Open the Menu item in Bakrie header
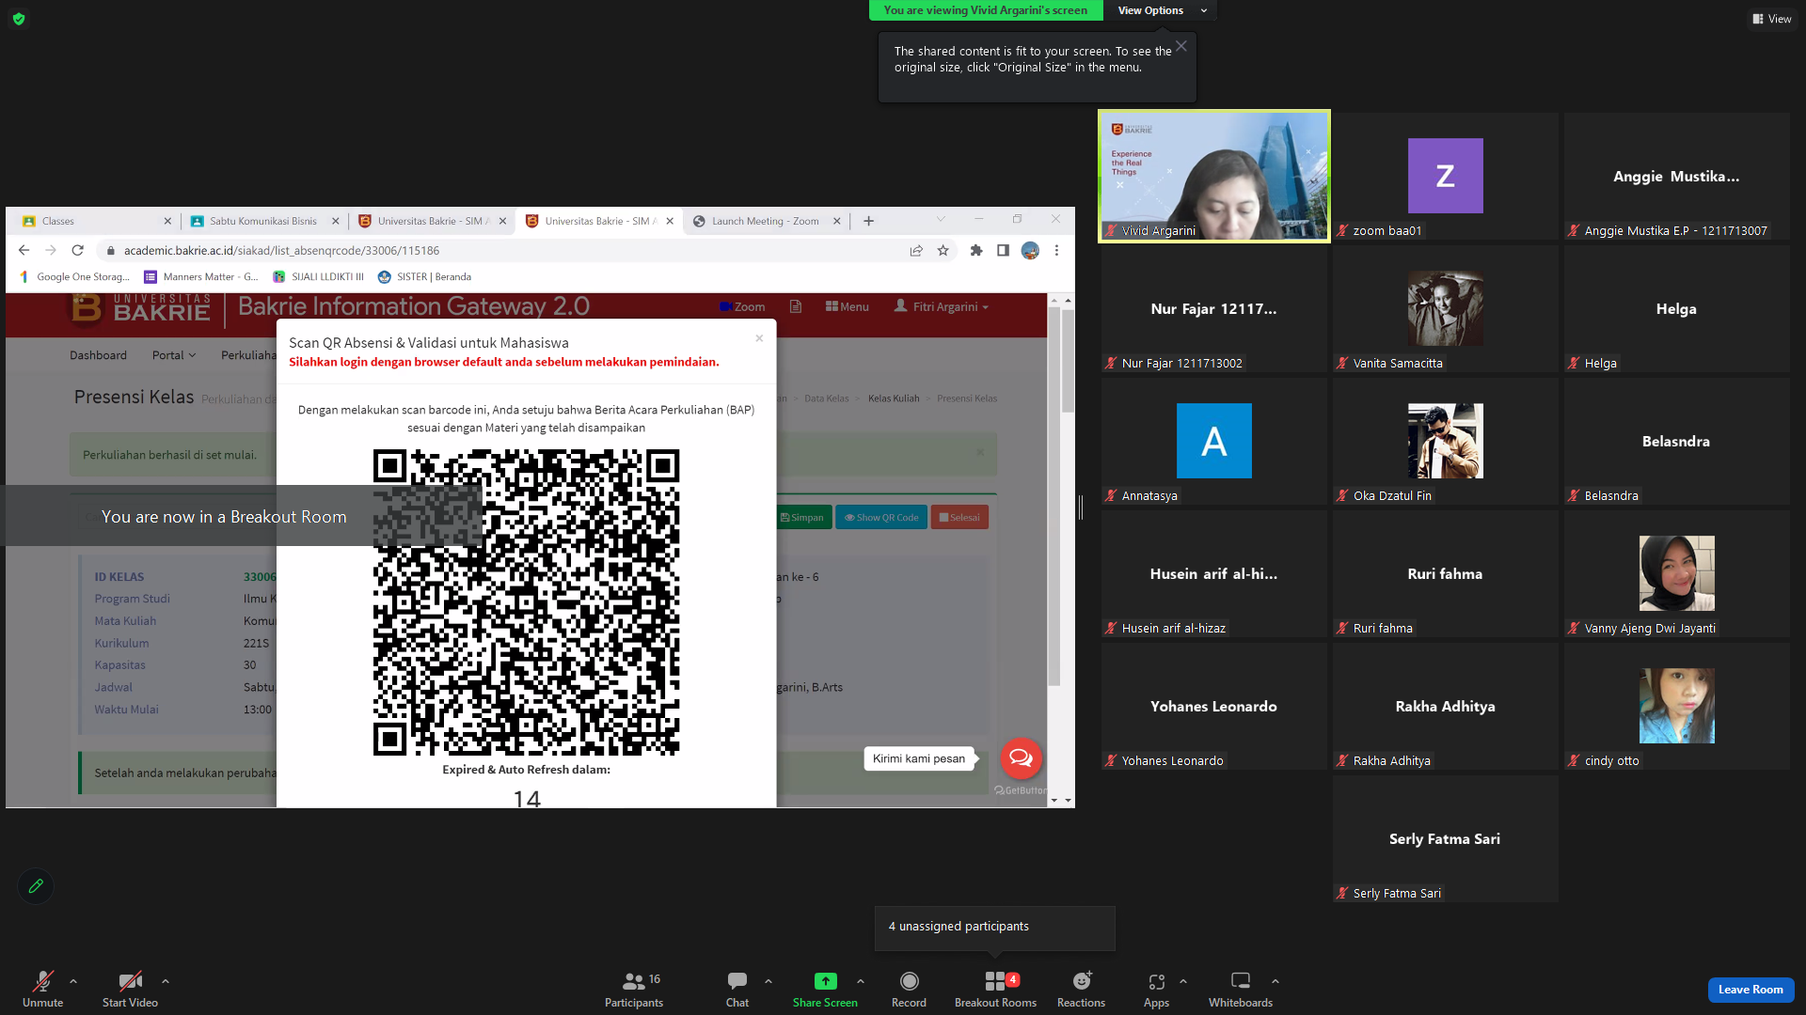Image resolution: width=1806 pixels, height=1015 pixels. [x=847, y=306]
